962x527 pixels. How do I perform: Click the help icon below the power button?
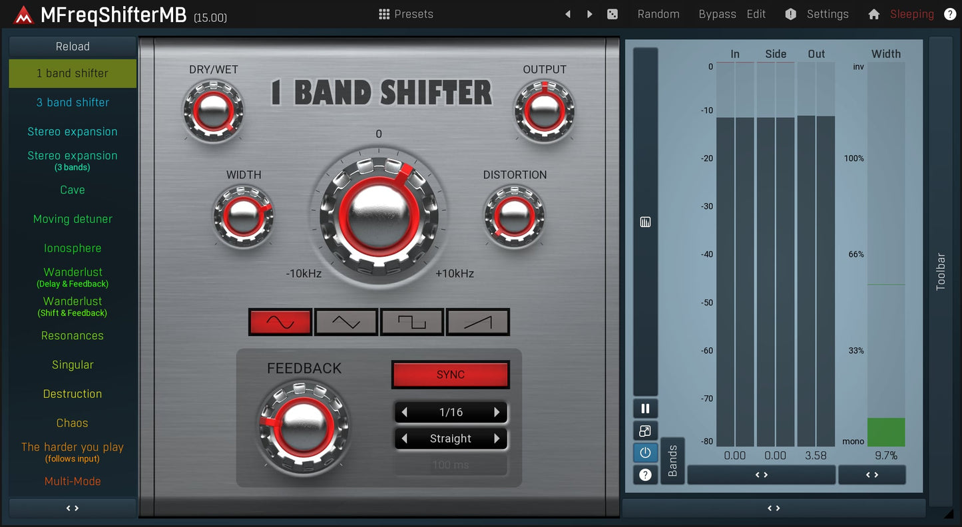(x=644, y=474)
